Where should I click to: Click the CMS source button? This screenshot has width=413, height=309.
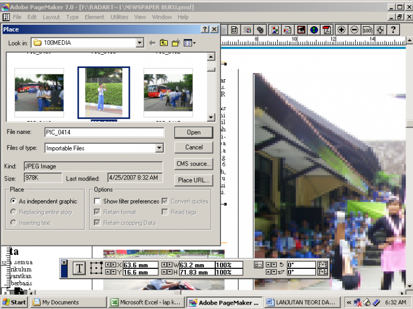coord(194,164)
